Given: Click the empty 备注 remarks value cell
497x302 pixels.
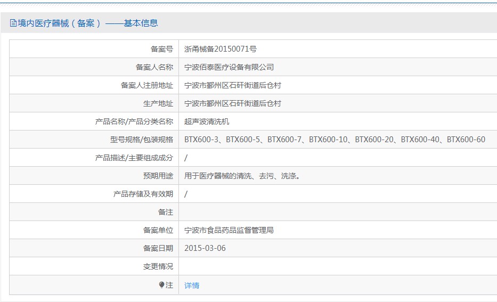Looking at the screenshot, I should coord(338,212).
